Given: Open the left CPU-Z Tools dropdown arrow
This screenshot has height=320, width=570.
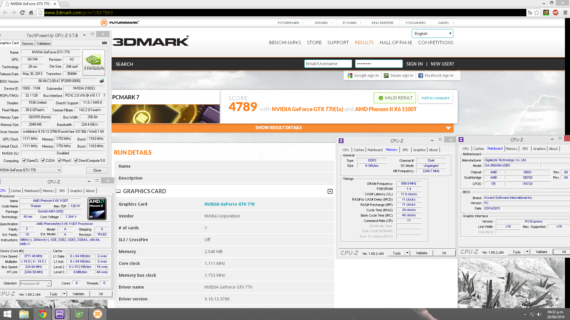Looking at the screenshot, I should coord(64,294).
